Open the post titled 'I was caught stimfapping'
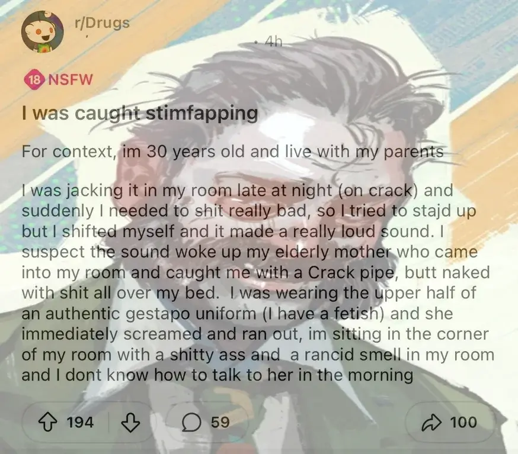The height and width of the screenshot is (454, 518). [140, 113]
